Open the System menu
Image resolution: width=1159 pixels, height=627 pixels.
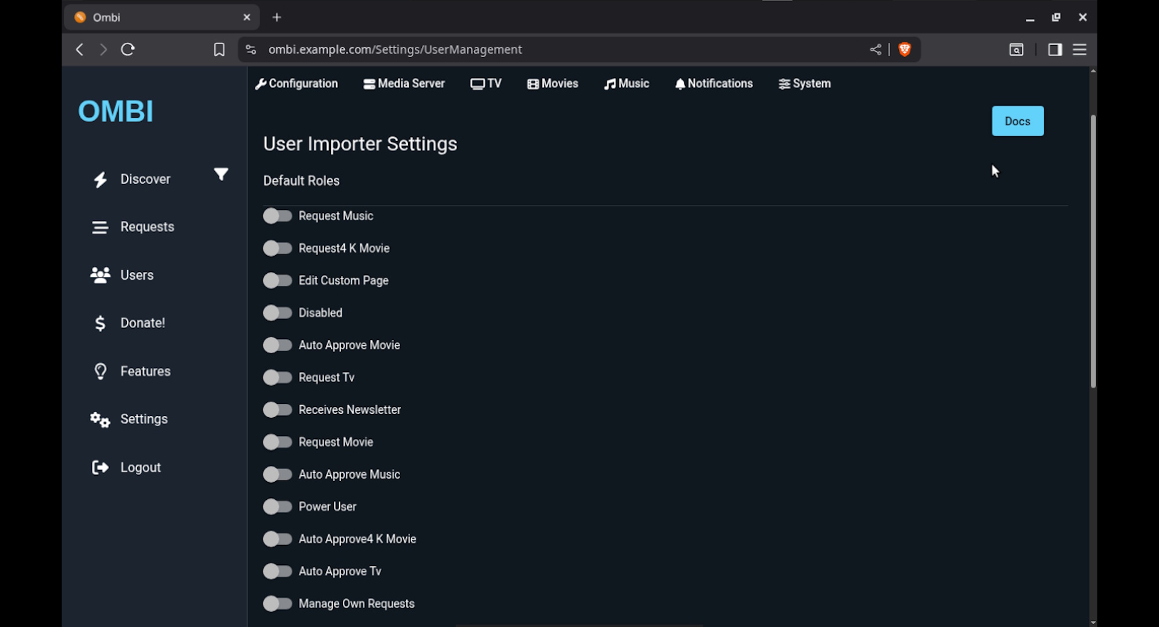click(805, 84)
